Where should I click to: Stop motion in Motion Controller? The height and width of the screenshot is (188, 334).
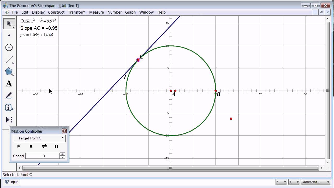point(31,146)
